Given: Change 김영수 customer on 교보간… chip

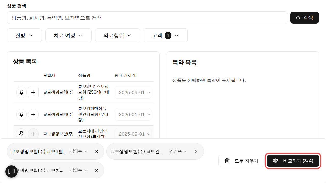Looking at the screenshot, I should click(x=178, y=151).
